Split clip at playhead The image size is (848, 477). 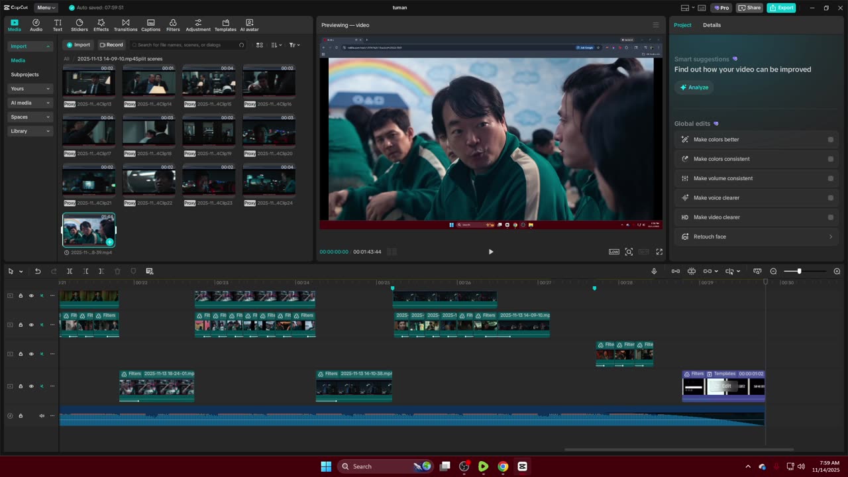pyautogui.click(x=70, y=271)
